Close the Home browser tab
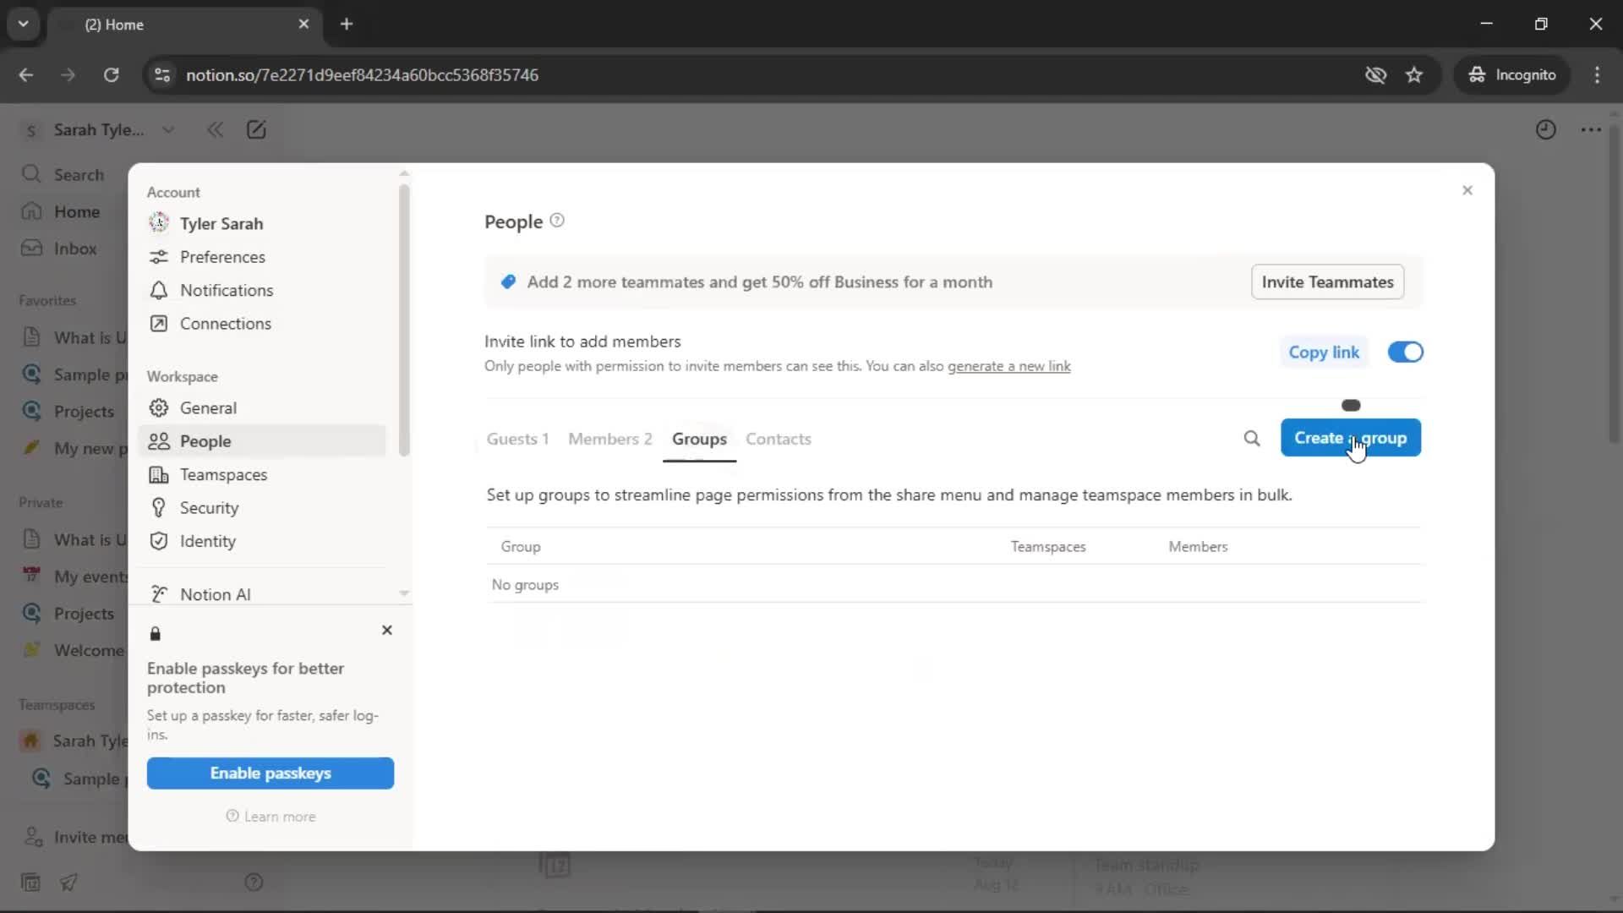Image resolution: width=1623 pixels, height=913 pixels. click(x=303, y=24)
